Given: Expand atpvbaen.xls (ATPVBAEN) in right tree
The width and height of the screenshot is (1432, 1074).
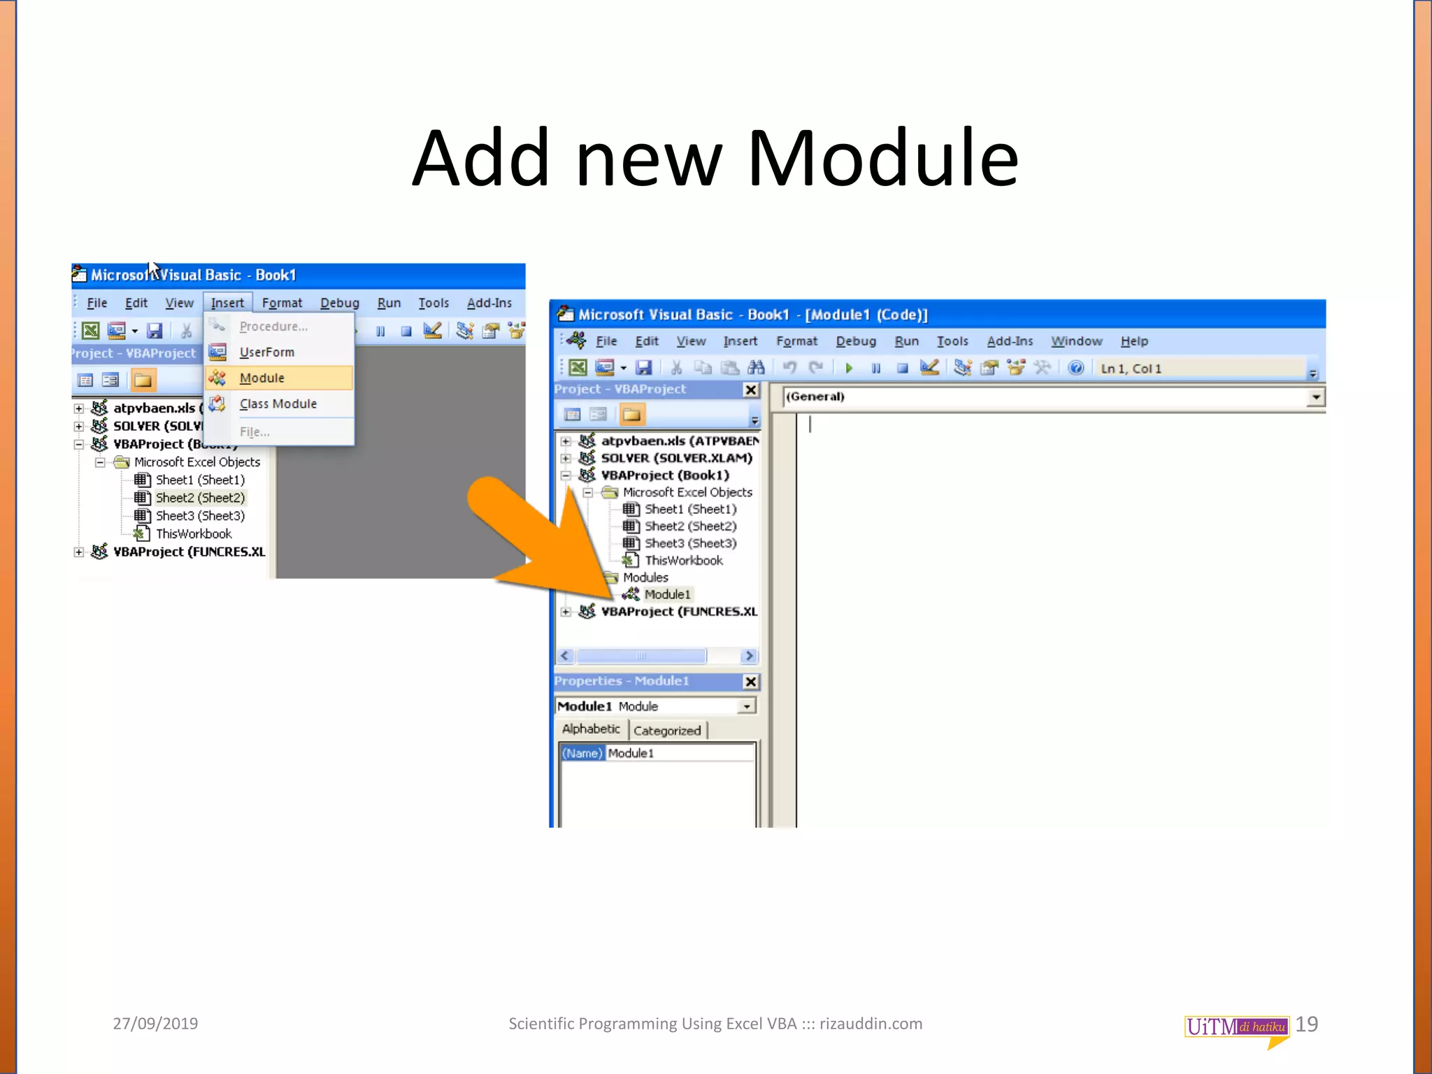Looking at the screenshot, I should click(x=566, y=441).
